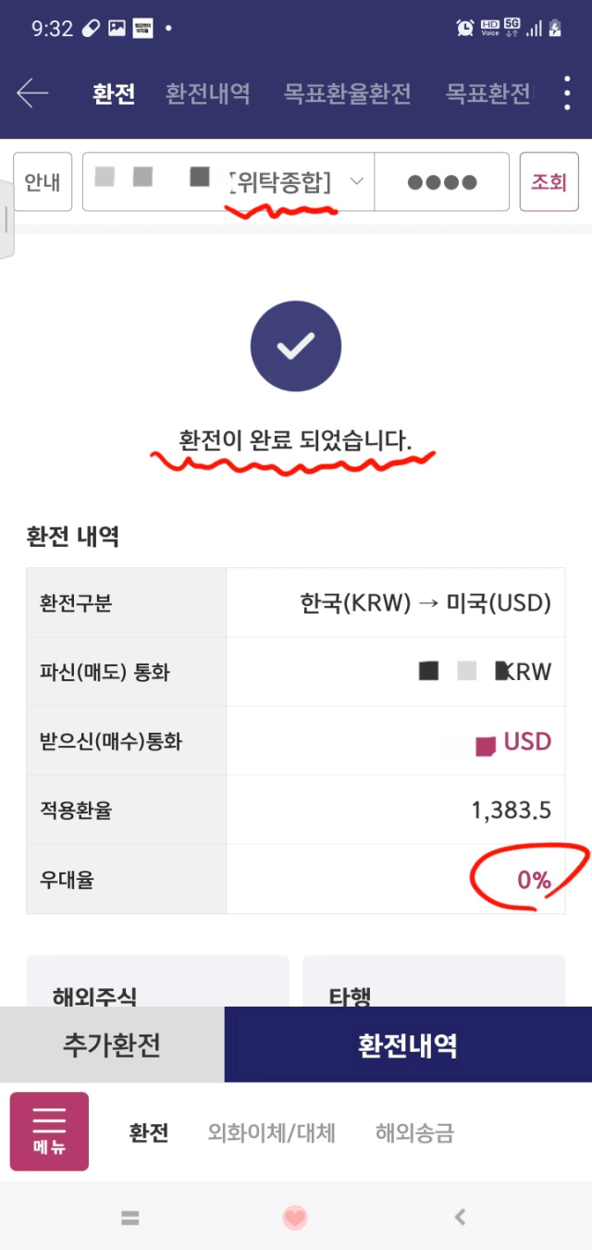Select the 해외송금 bottom tab
This screenshot has height=1250, width=592.
coord(414,1132)
